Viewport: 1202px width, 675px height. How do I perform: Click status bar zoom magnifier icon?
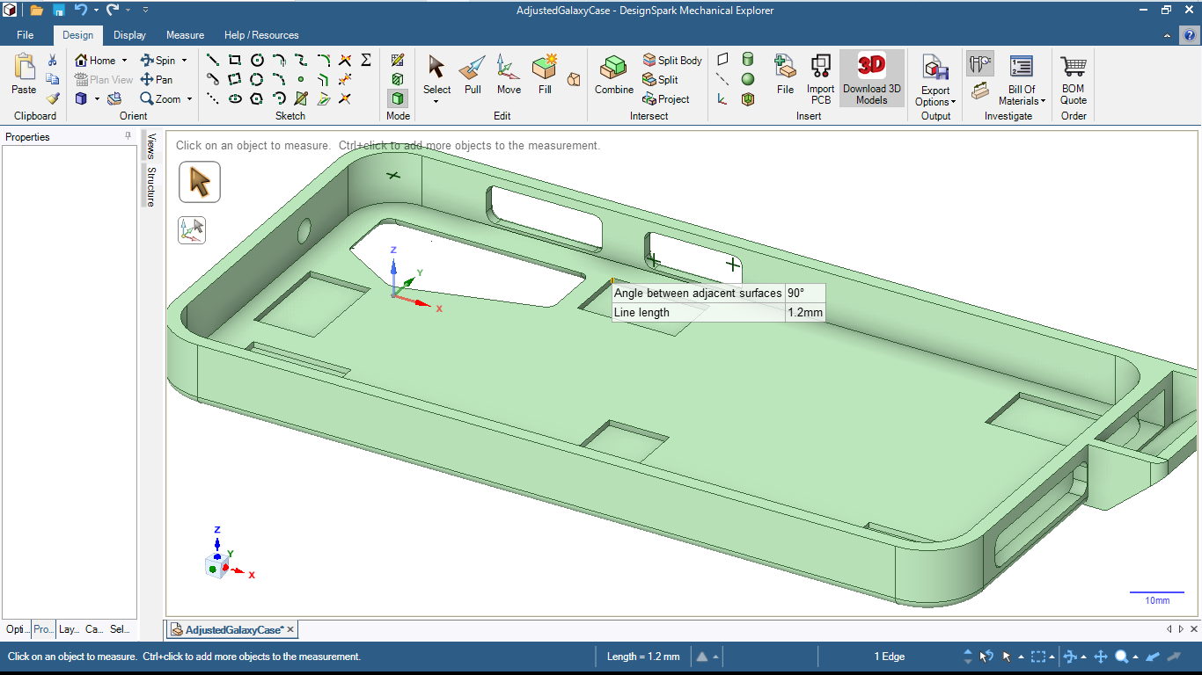[1121, 657]
